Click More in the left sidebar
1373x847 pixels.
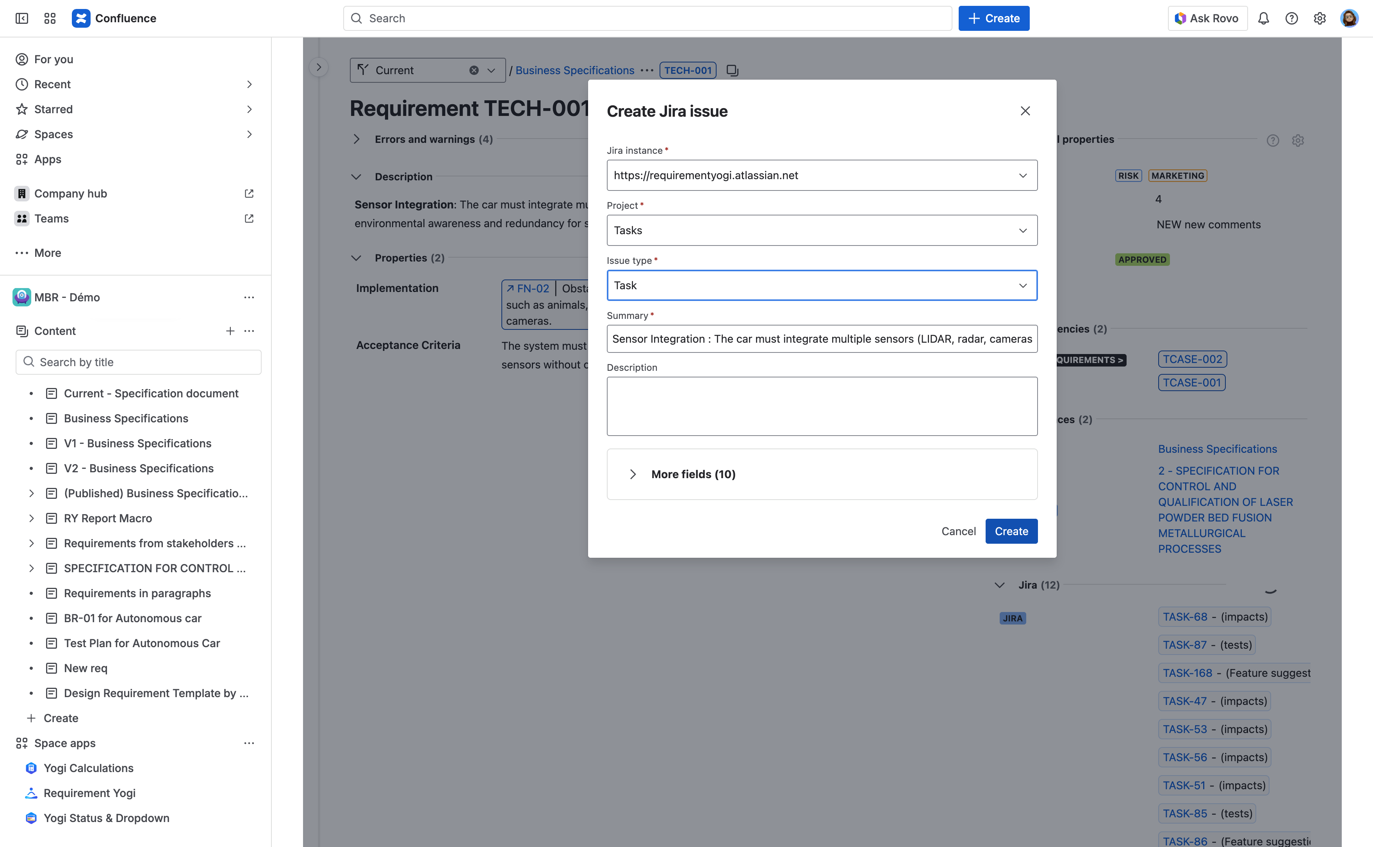46,253
